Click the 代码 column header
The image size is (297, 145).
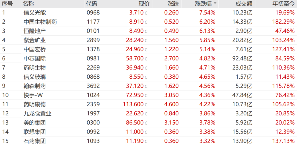pos(92,4)
